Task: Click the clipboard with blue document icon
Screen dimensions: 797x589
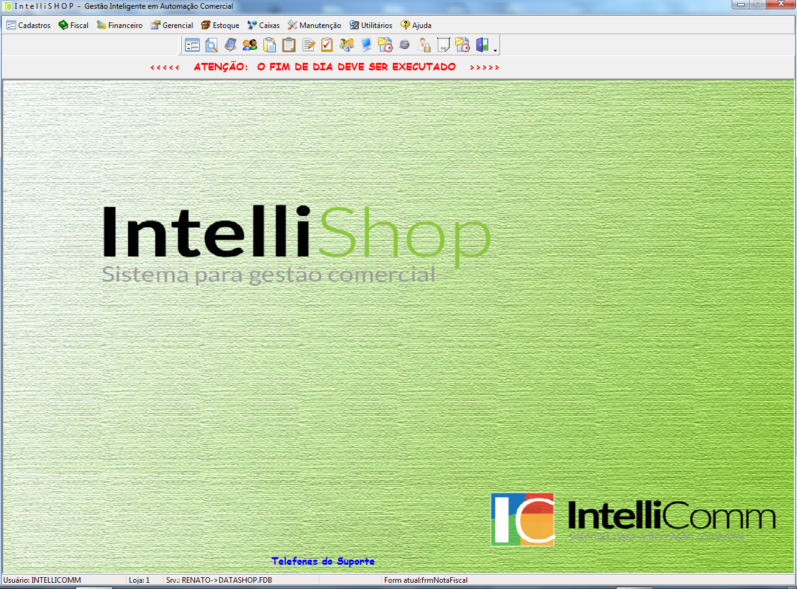Action: 270,45
